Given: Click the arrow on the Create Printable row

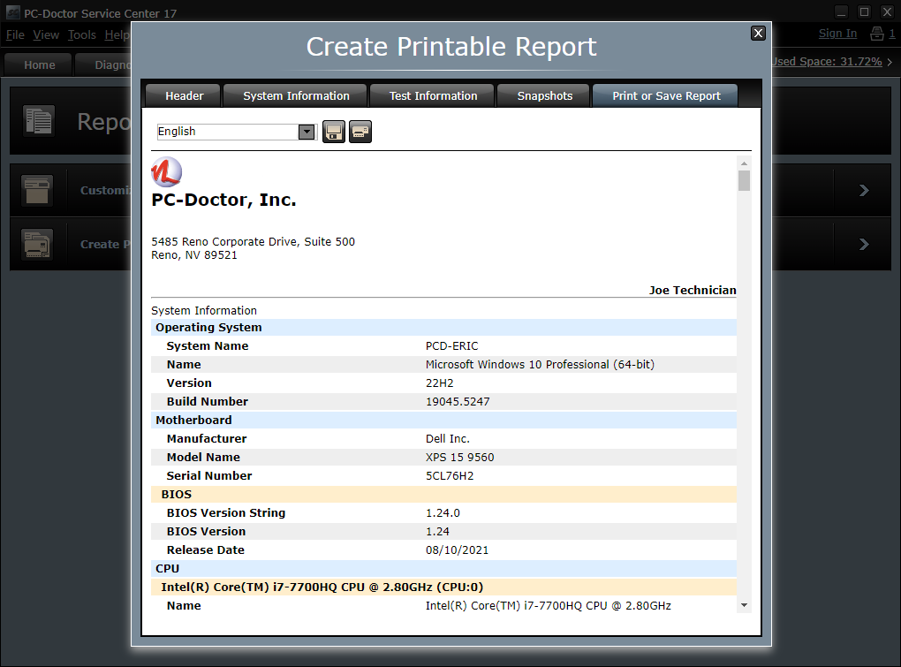Looking at the screenshot, I should tap(863, 244).
